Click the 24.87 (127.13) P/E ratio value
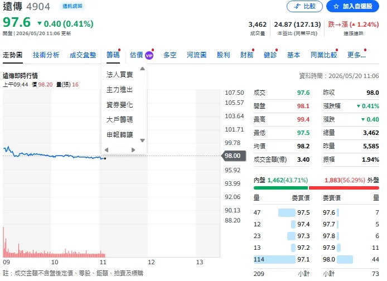387x281 pixels. coord(297,25)
